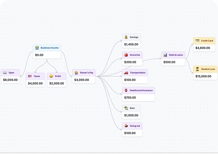Click the $500.00 Debt & Loans amount
Viewport: 218px width, 154px height.
[169, 62]
